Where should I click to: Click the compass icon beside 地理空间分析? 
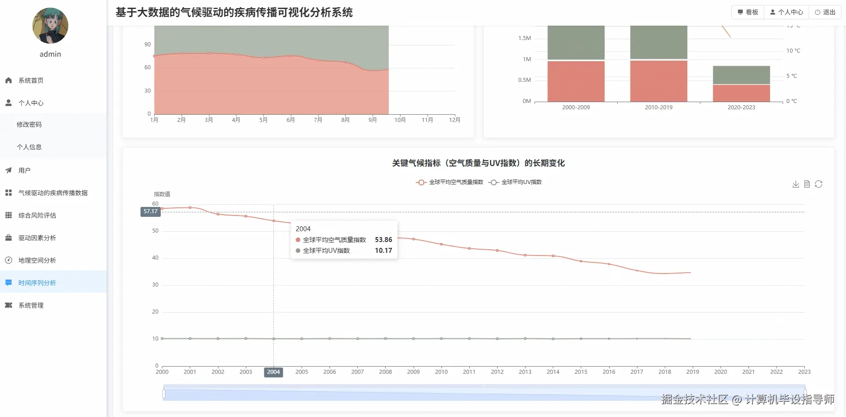(9, 260)
